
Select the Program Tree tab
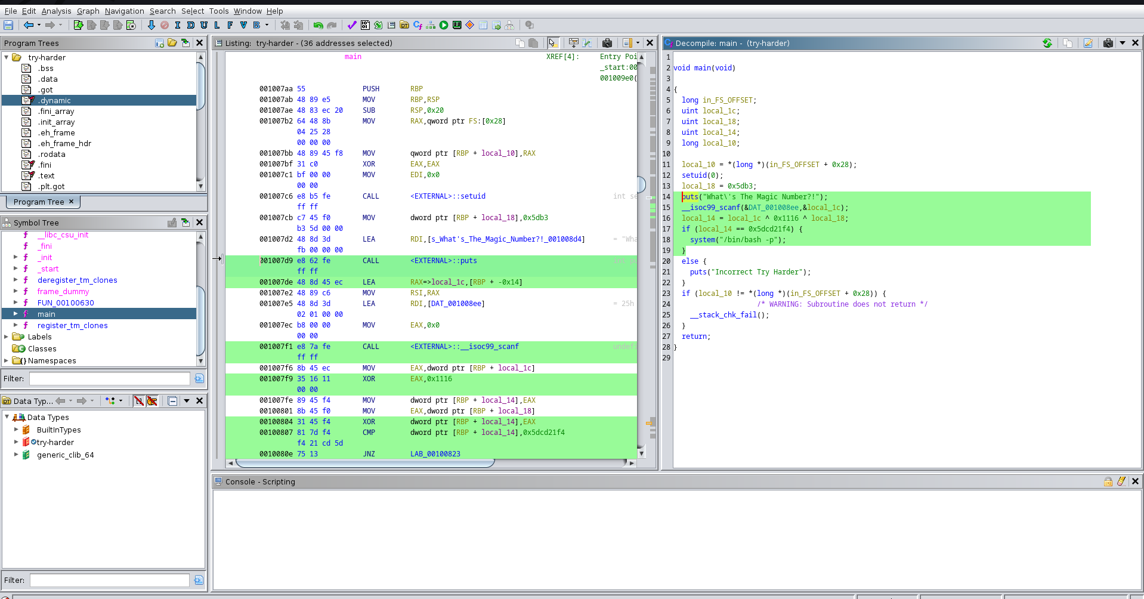click(x=39, y=202)
